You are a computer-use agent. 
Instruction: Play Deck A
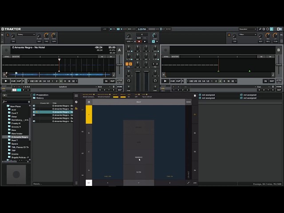pos(6,81)
